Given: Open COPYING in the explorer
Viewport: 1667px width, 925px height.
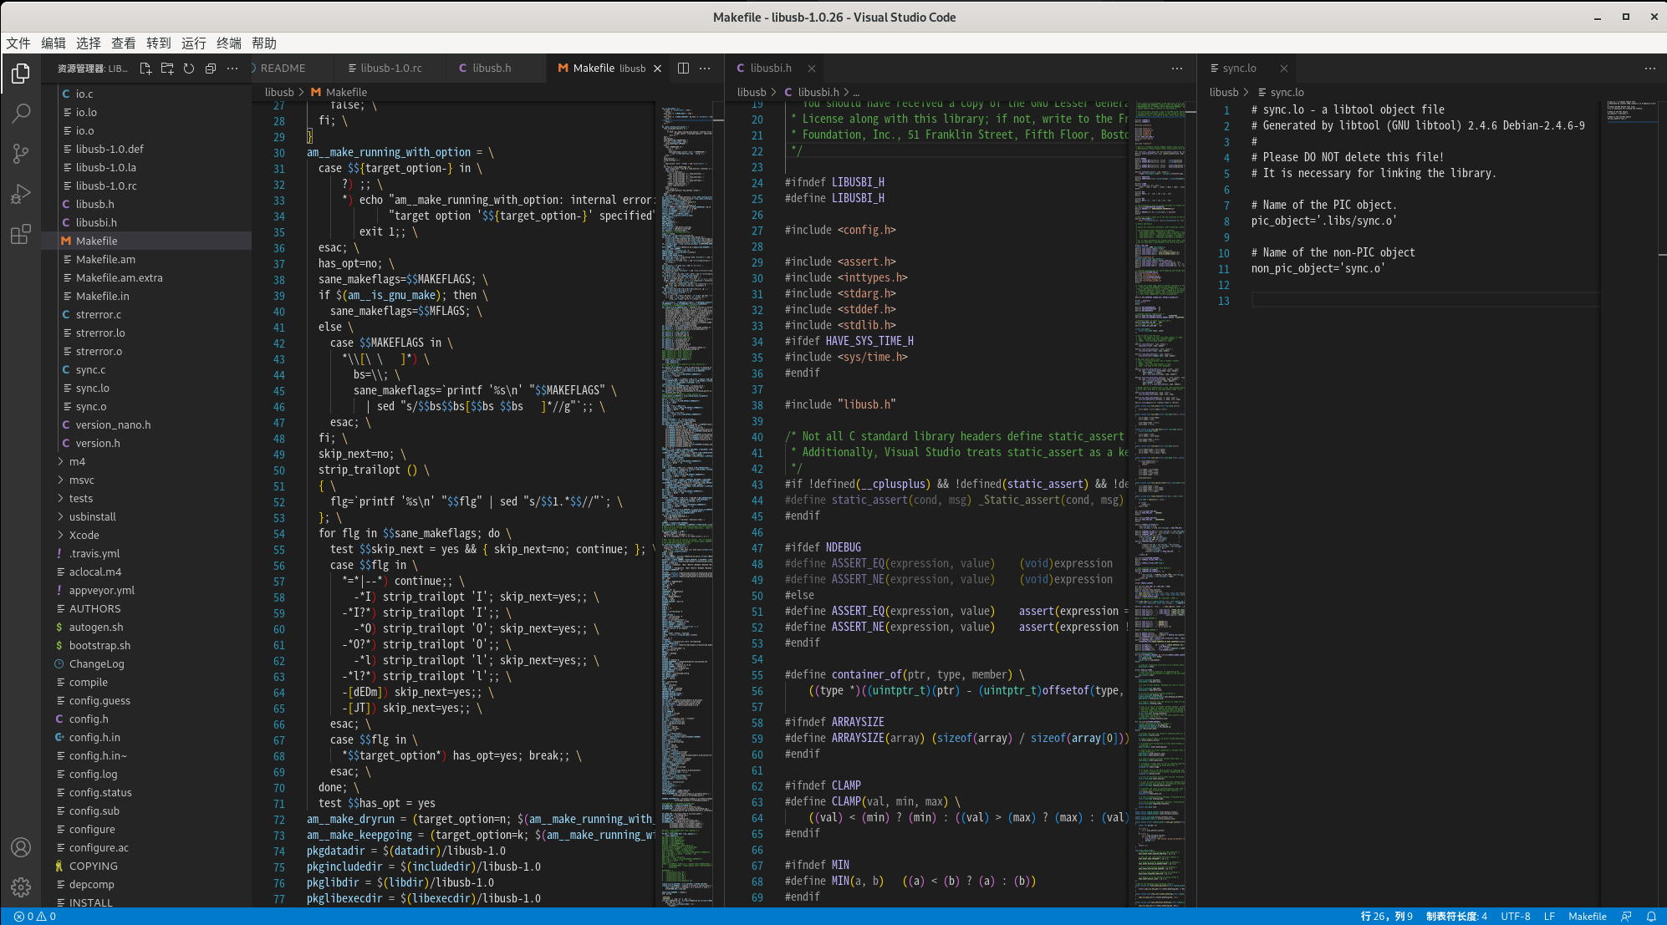Looking at the screenshot, I should [146, 867].
